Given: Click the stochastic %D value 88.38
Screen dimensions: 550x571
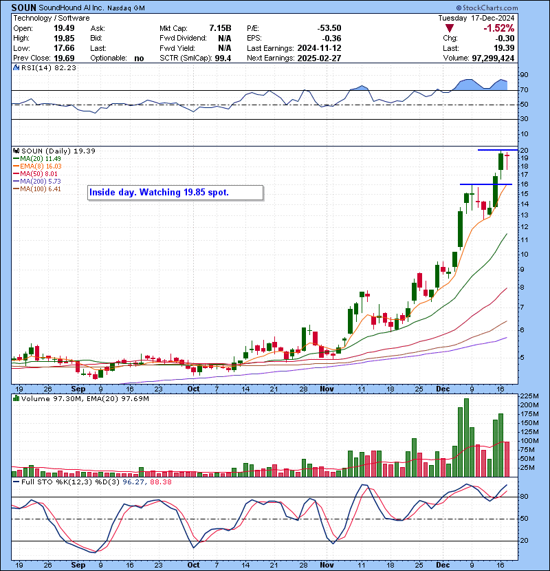Looking at the screenshot, I should coord(160,482).
